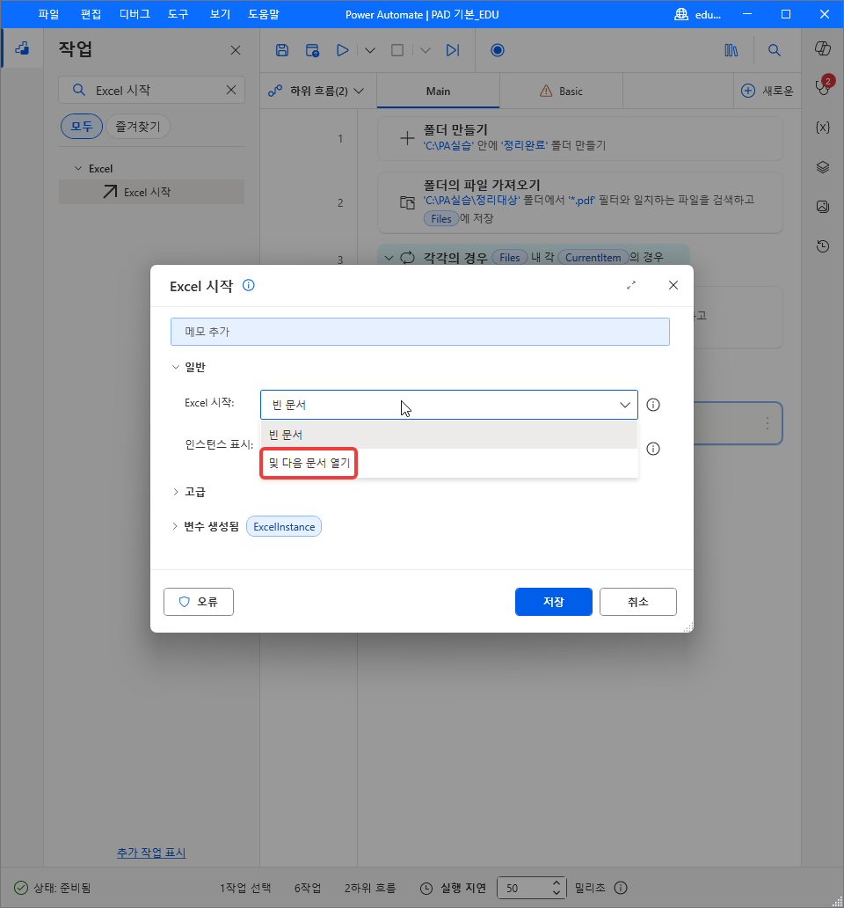844x908 pixels.
Task: Collapse the 각각의 경우 loop action
Action: tap(389, 258)
